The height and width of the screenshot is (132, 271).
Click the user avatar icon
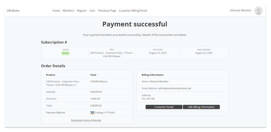(x=258, y=11)
